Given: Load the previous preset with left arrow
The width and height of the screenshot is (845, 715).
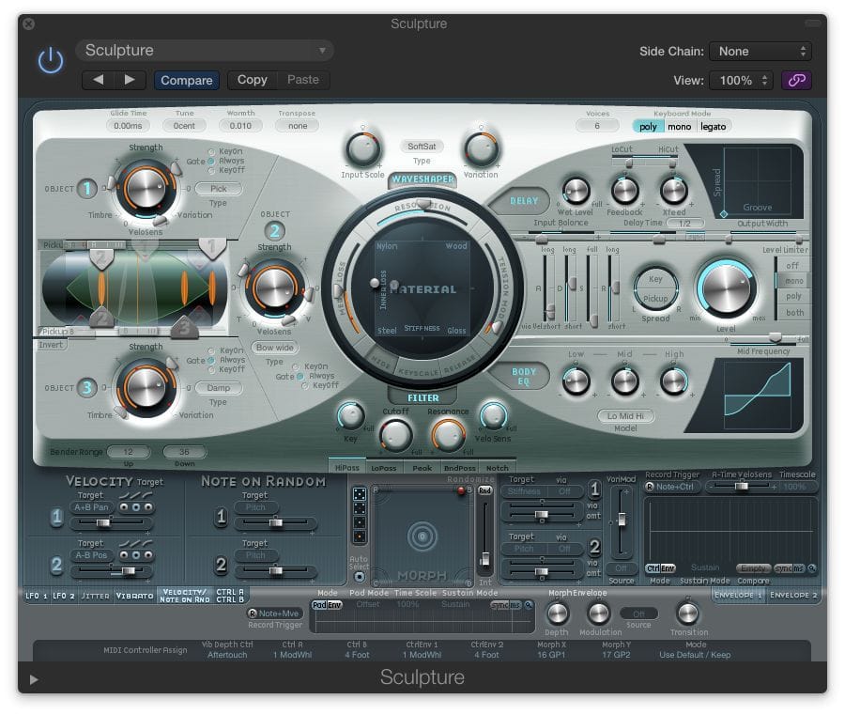Looking at the screenshot, I should click(x=99, y=80).
